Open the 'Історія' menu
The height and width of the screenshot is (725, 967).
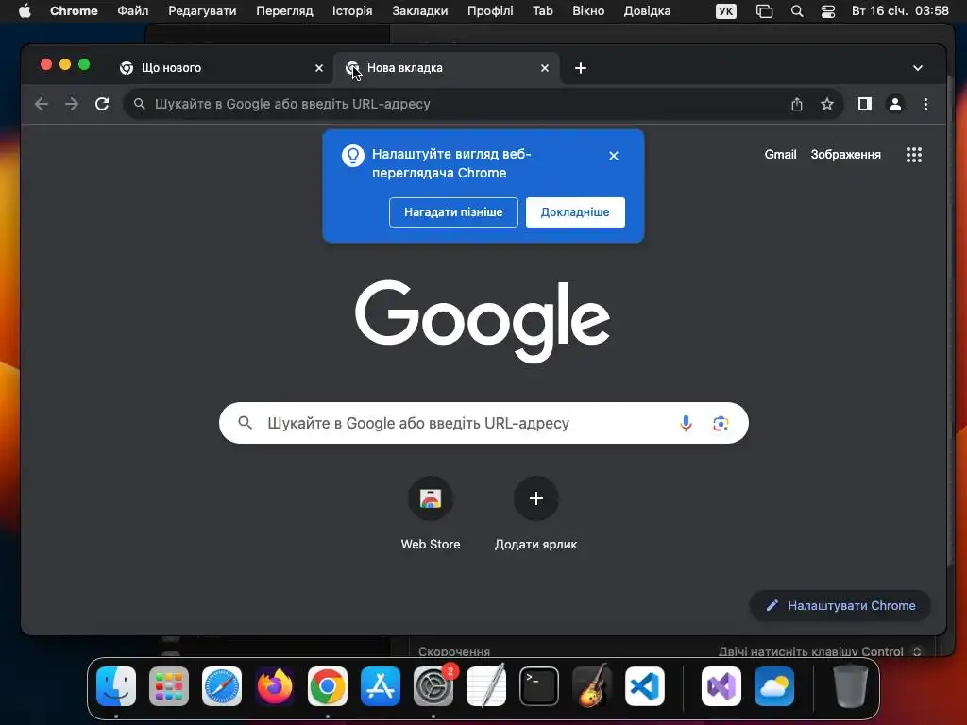click(352, 11)
